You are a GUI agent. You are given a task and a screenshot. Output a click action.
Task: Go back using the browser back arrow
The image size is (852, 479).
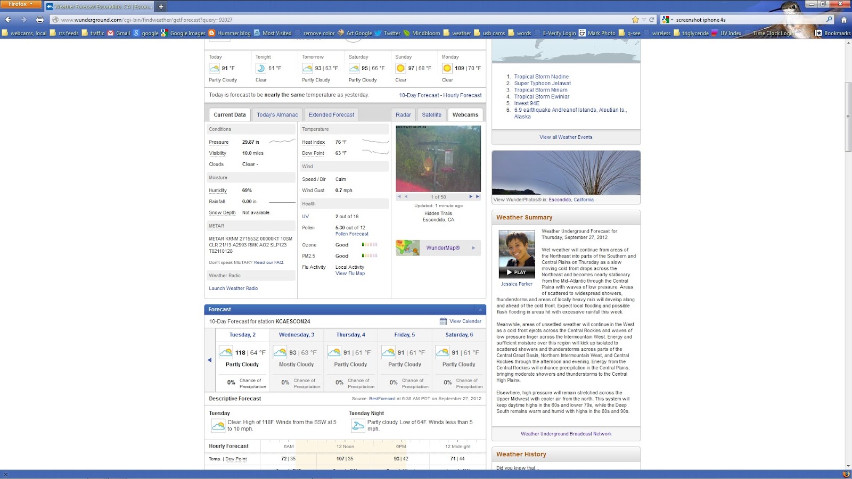tap(8, 20)
